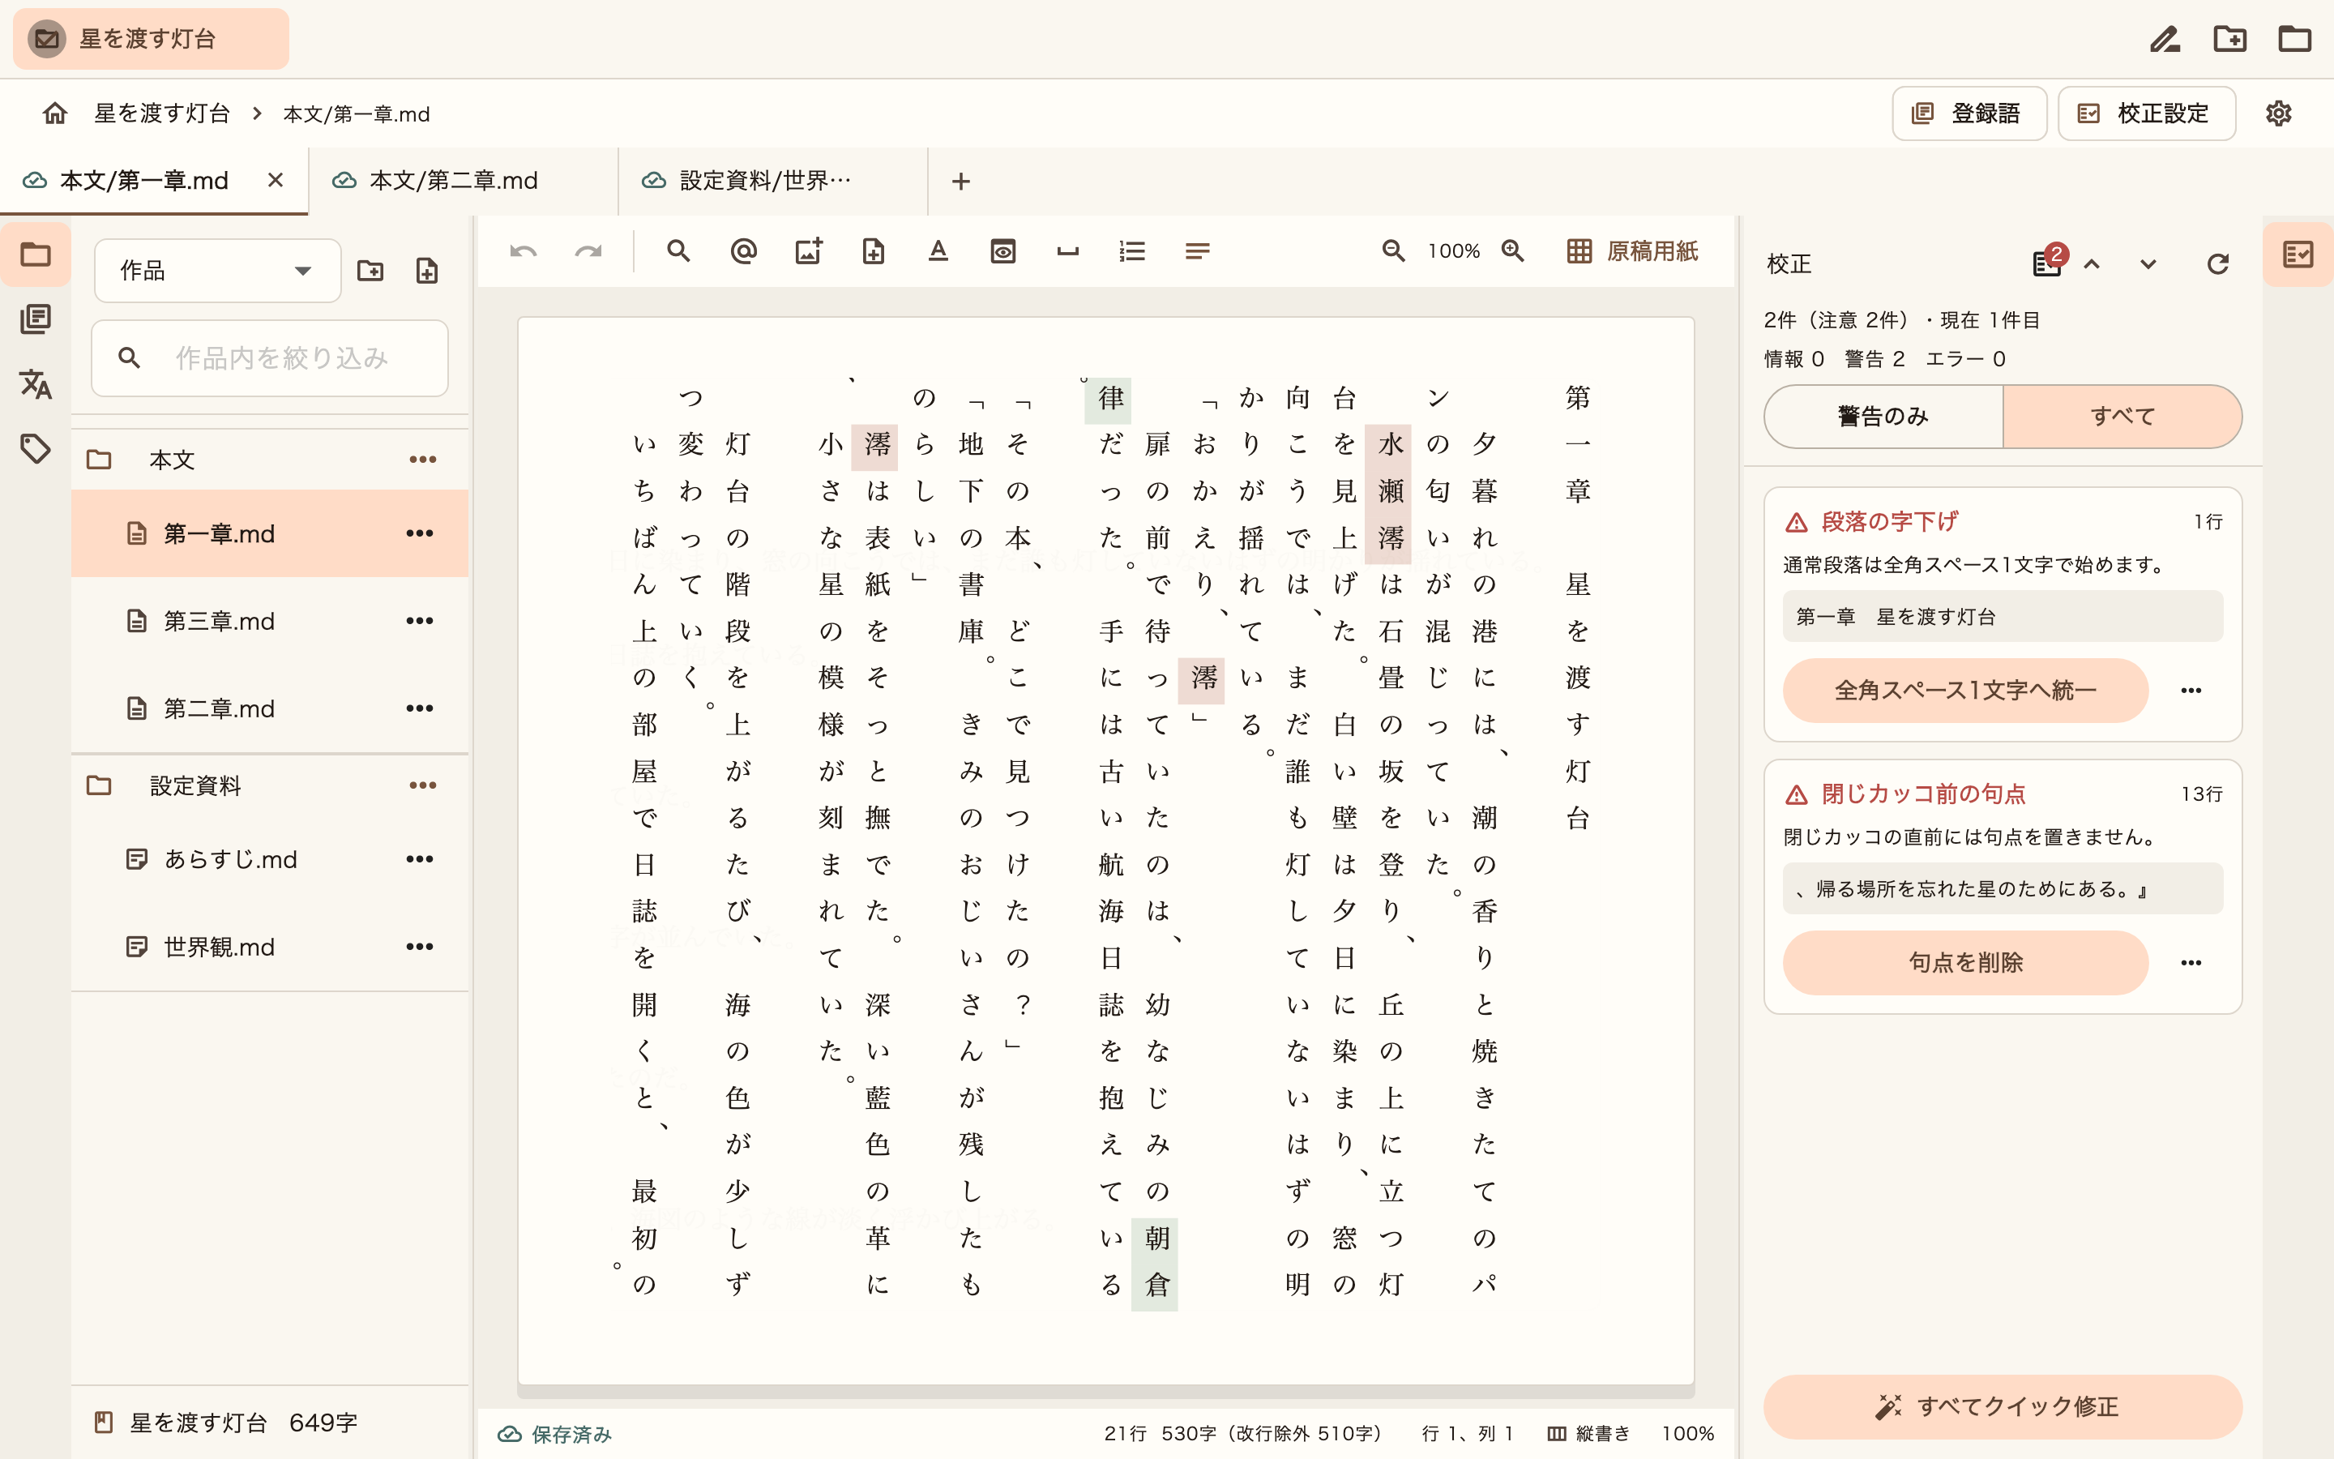Click the numbered list toolbar icon
Viewport: 2334px width, 1459px height.
[1132, 252]
